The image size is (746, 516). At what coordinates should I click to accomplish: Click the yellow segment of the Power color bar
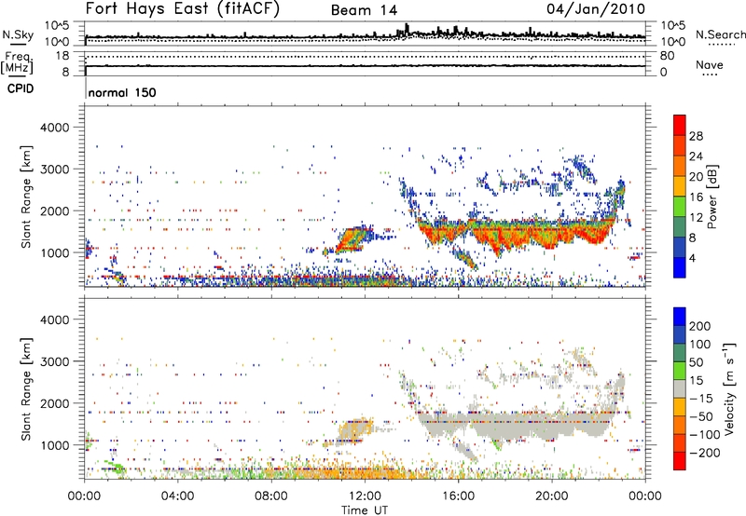pos(680,186)
